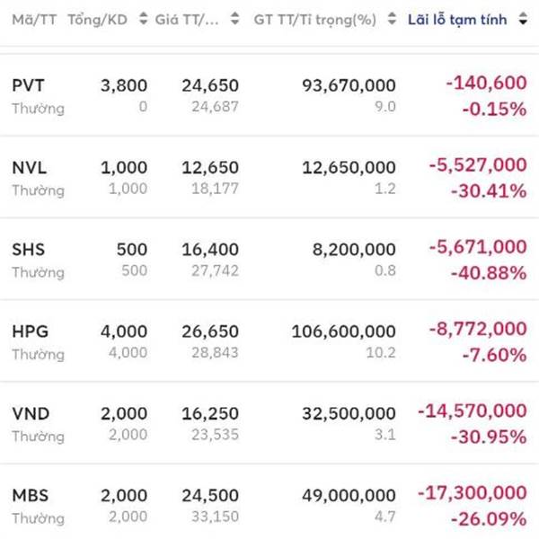Tap the VND stock symbol

[x=30, y=413]
